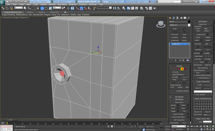This screenshot has width=215, height=131.
Task: Open the Render Setup icon
Action: coord(147,8)
